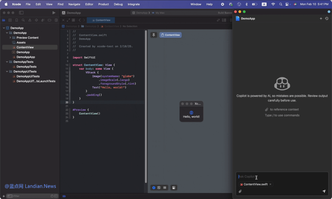
Task: Open the bookmark navigator icon
Action: pos(17,20)
